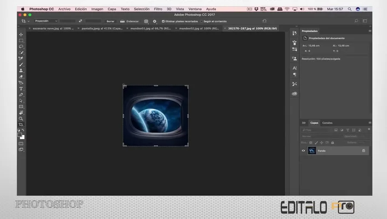Select the Quick Selection tool
This screenshot has width=387, height=219.
21,52
